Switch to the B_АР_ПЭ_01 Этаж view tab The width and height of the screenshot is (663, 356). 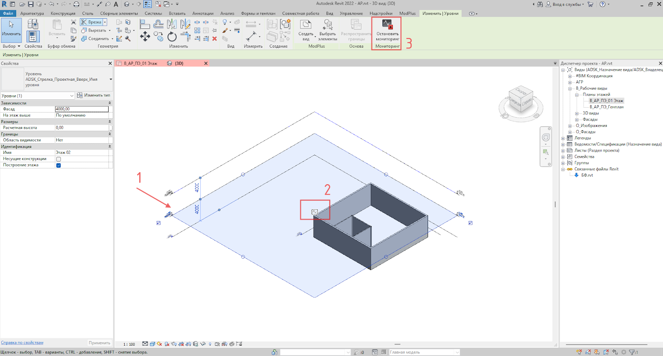click(140, 63)
